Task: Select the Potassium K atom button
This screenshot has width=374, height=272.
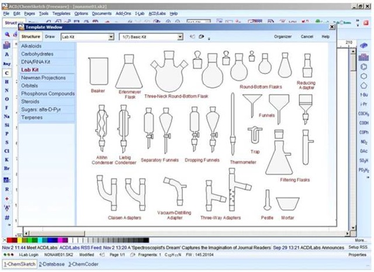Action: (6, 159)
